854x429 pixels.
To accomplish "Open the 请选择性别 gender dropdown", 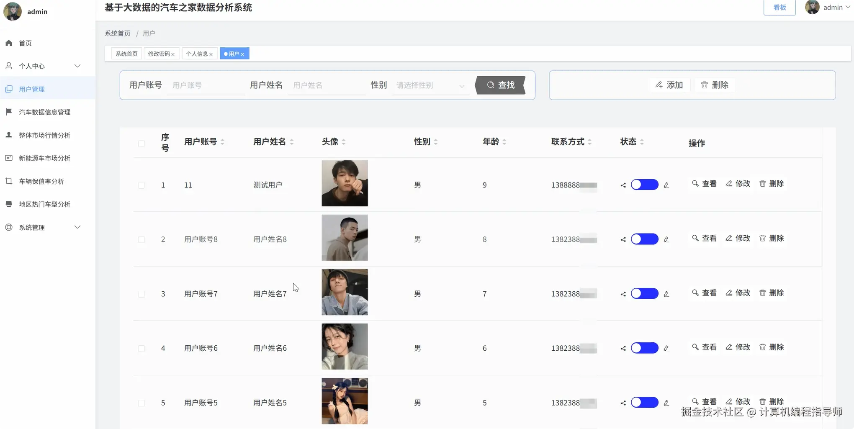I will pyautogui.click(x=431, y=85).
